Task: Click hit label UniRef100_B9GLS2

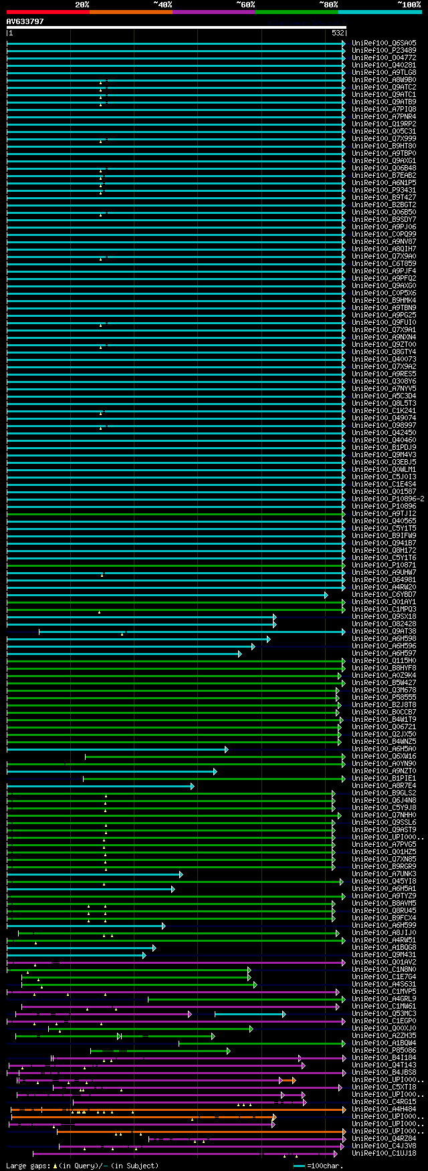Action: pyautogui.click(x=384, y=793)
